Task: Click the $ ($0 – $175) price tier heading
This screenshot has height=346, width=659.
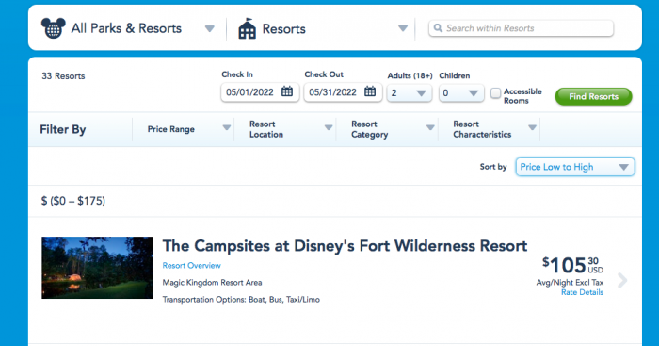Action: (73, 201)
